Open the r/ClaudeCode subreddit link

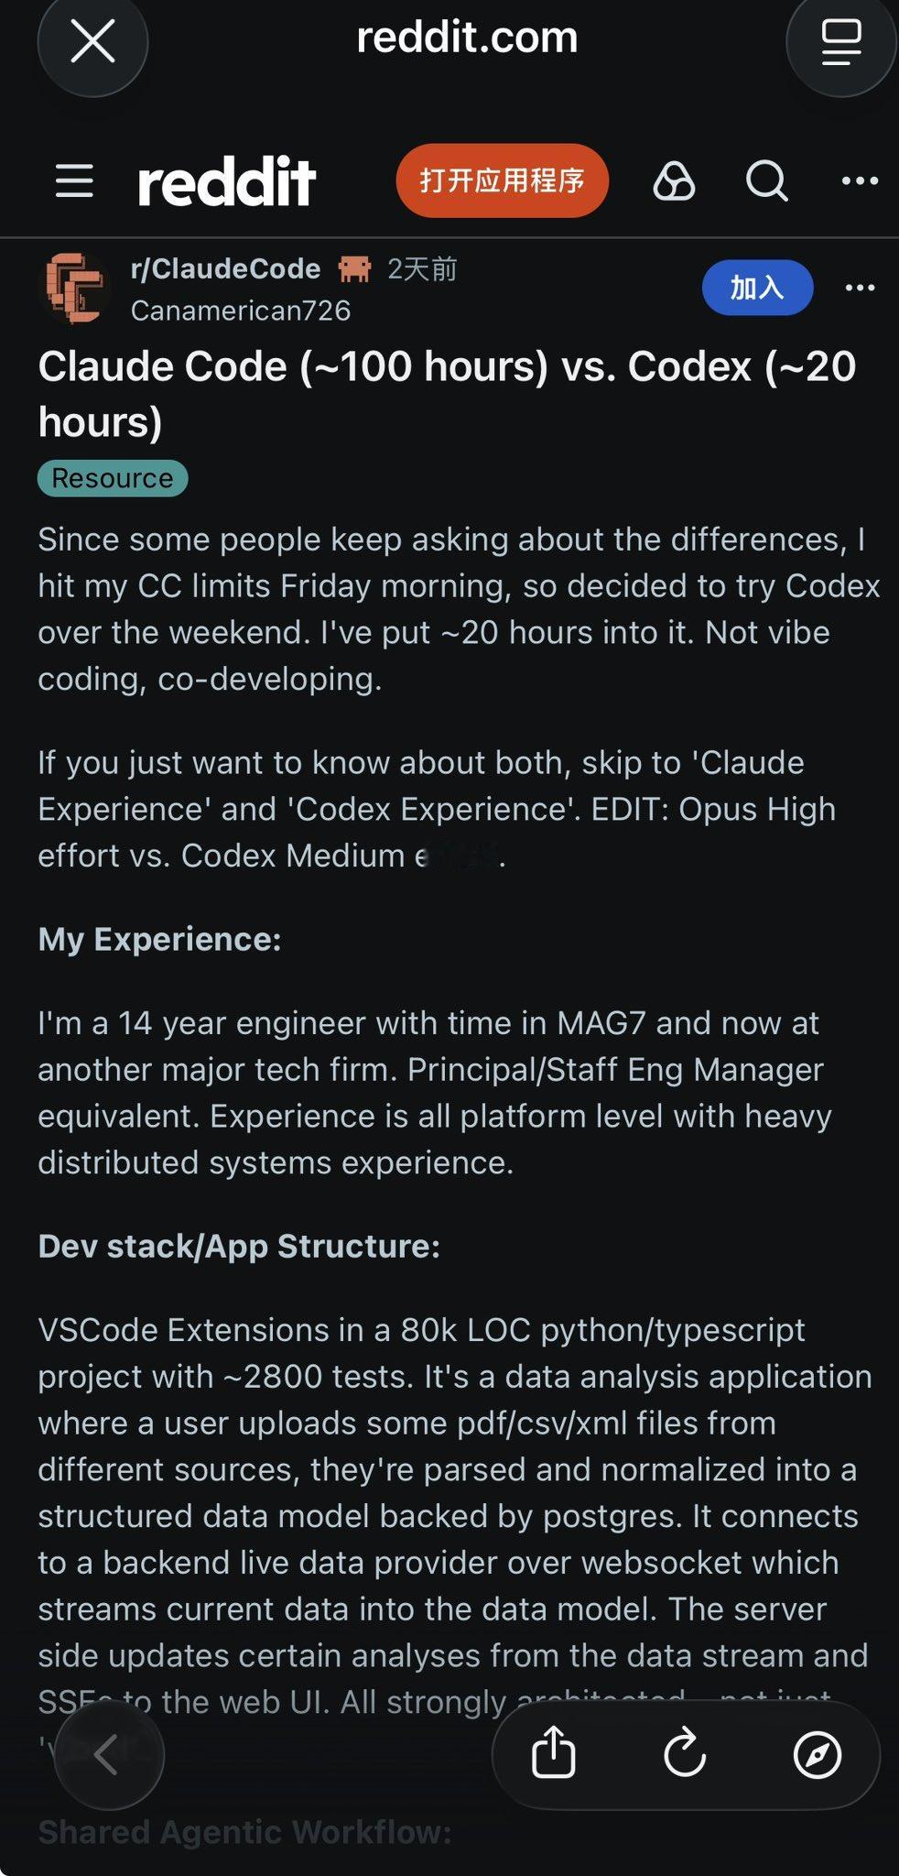click(x=222, y=267)
